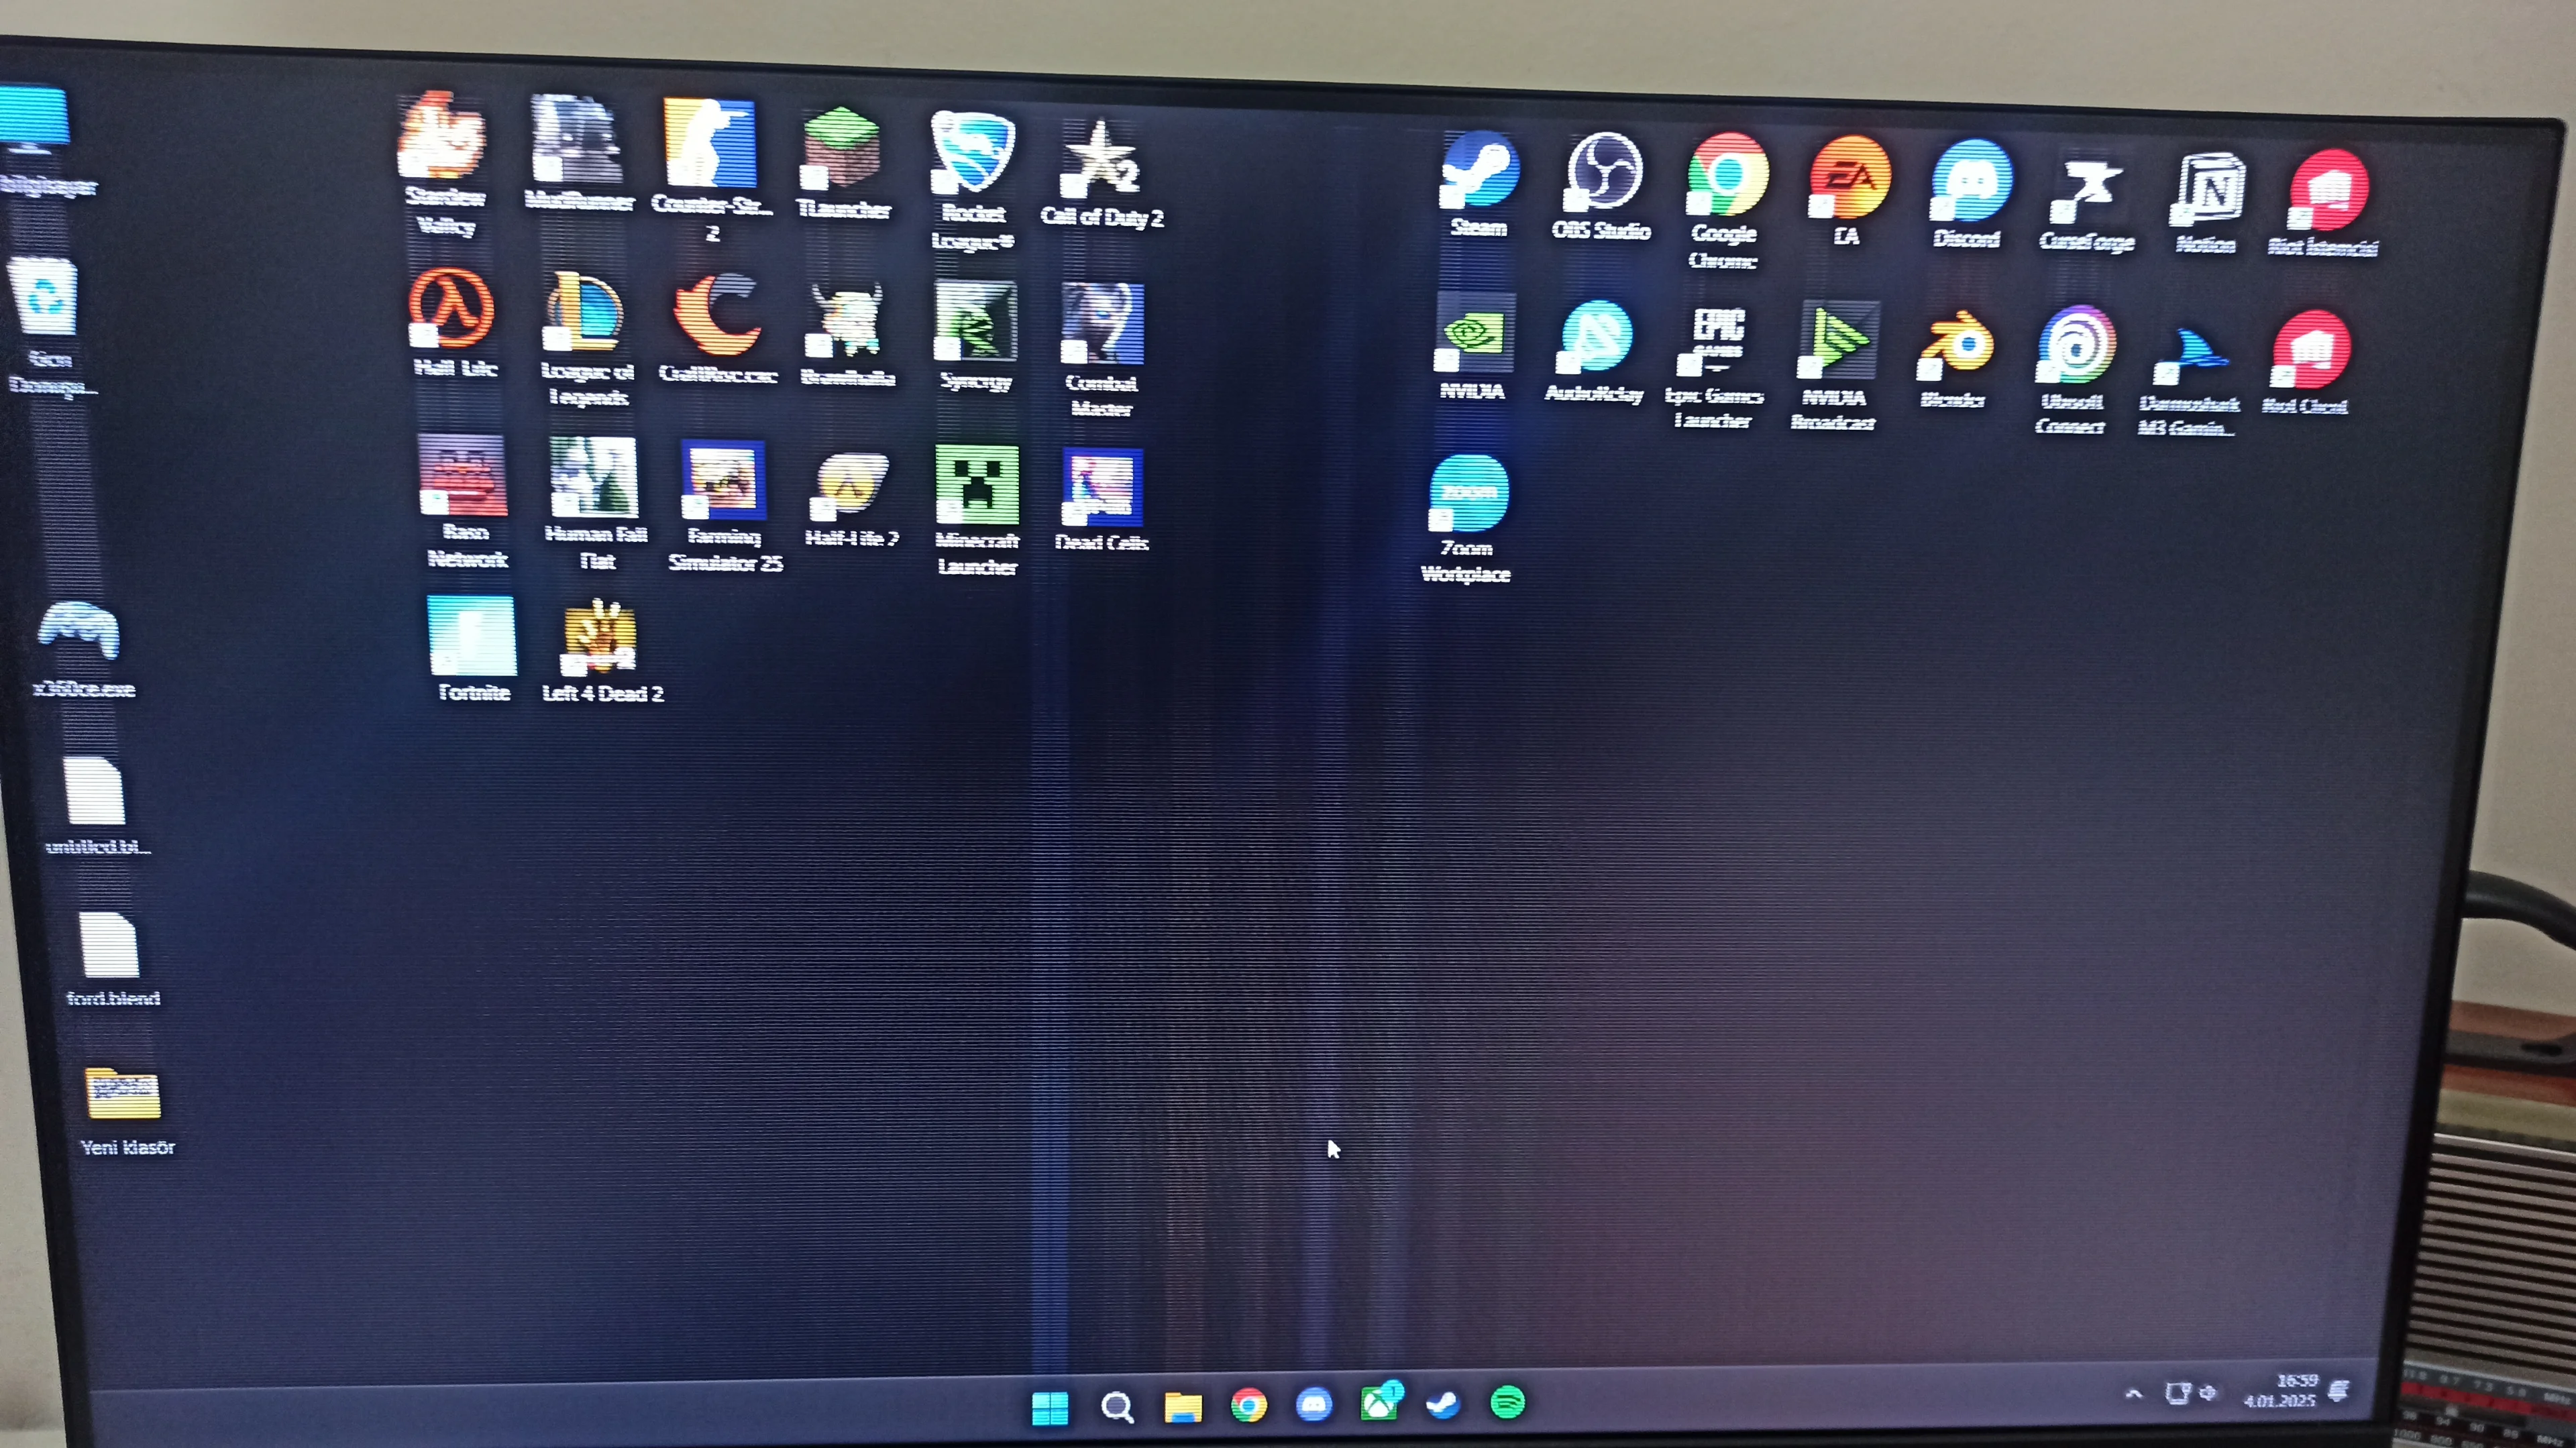Open the clock and date flyout
2576x1448 pixels.
(x=2282, y=1390)
